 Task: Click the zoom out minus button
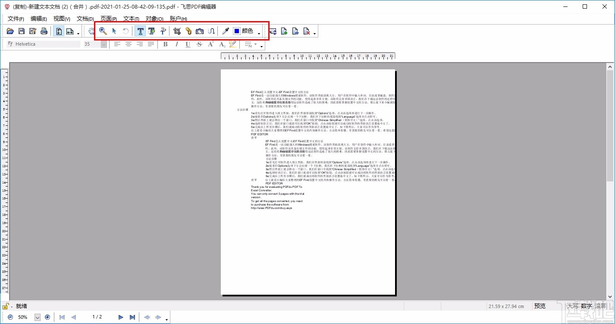click(x=10, y=317)
